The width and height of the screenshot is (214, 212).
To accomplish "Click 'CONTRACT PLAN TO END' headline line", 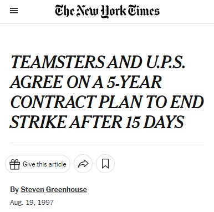I will pyautogui.click(x=107, y=102).
